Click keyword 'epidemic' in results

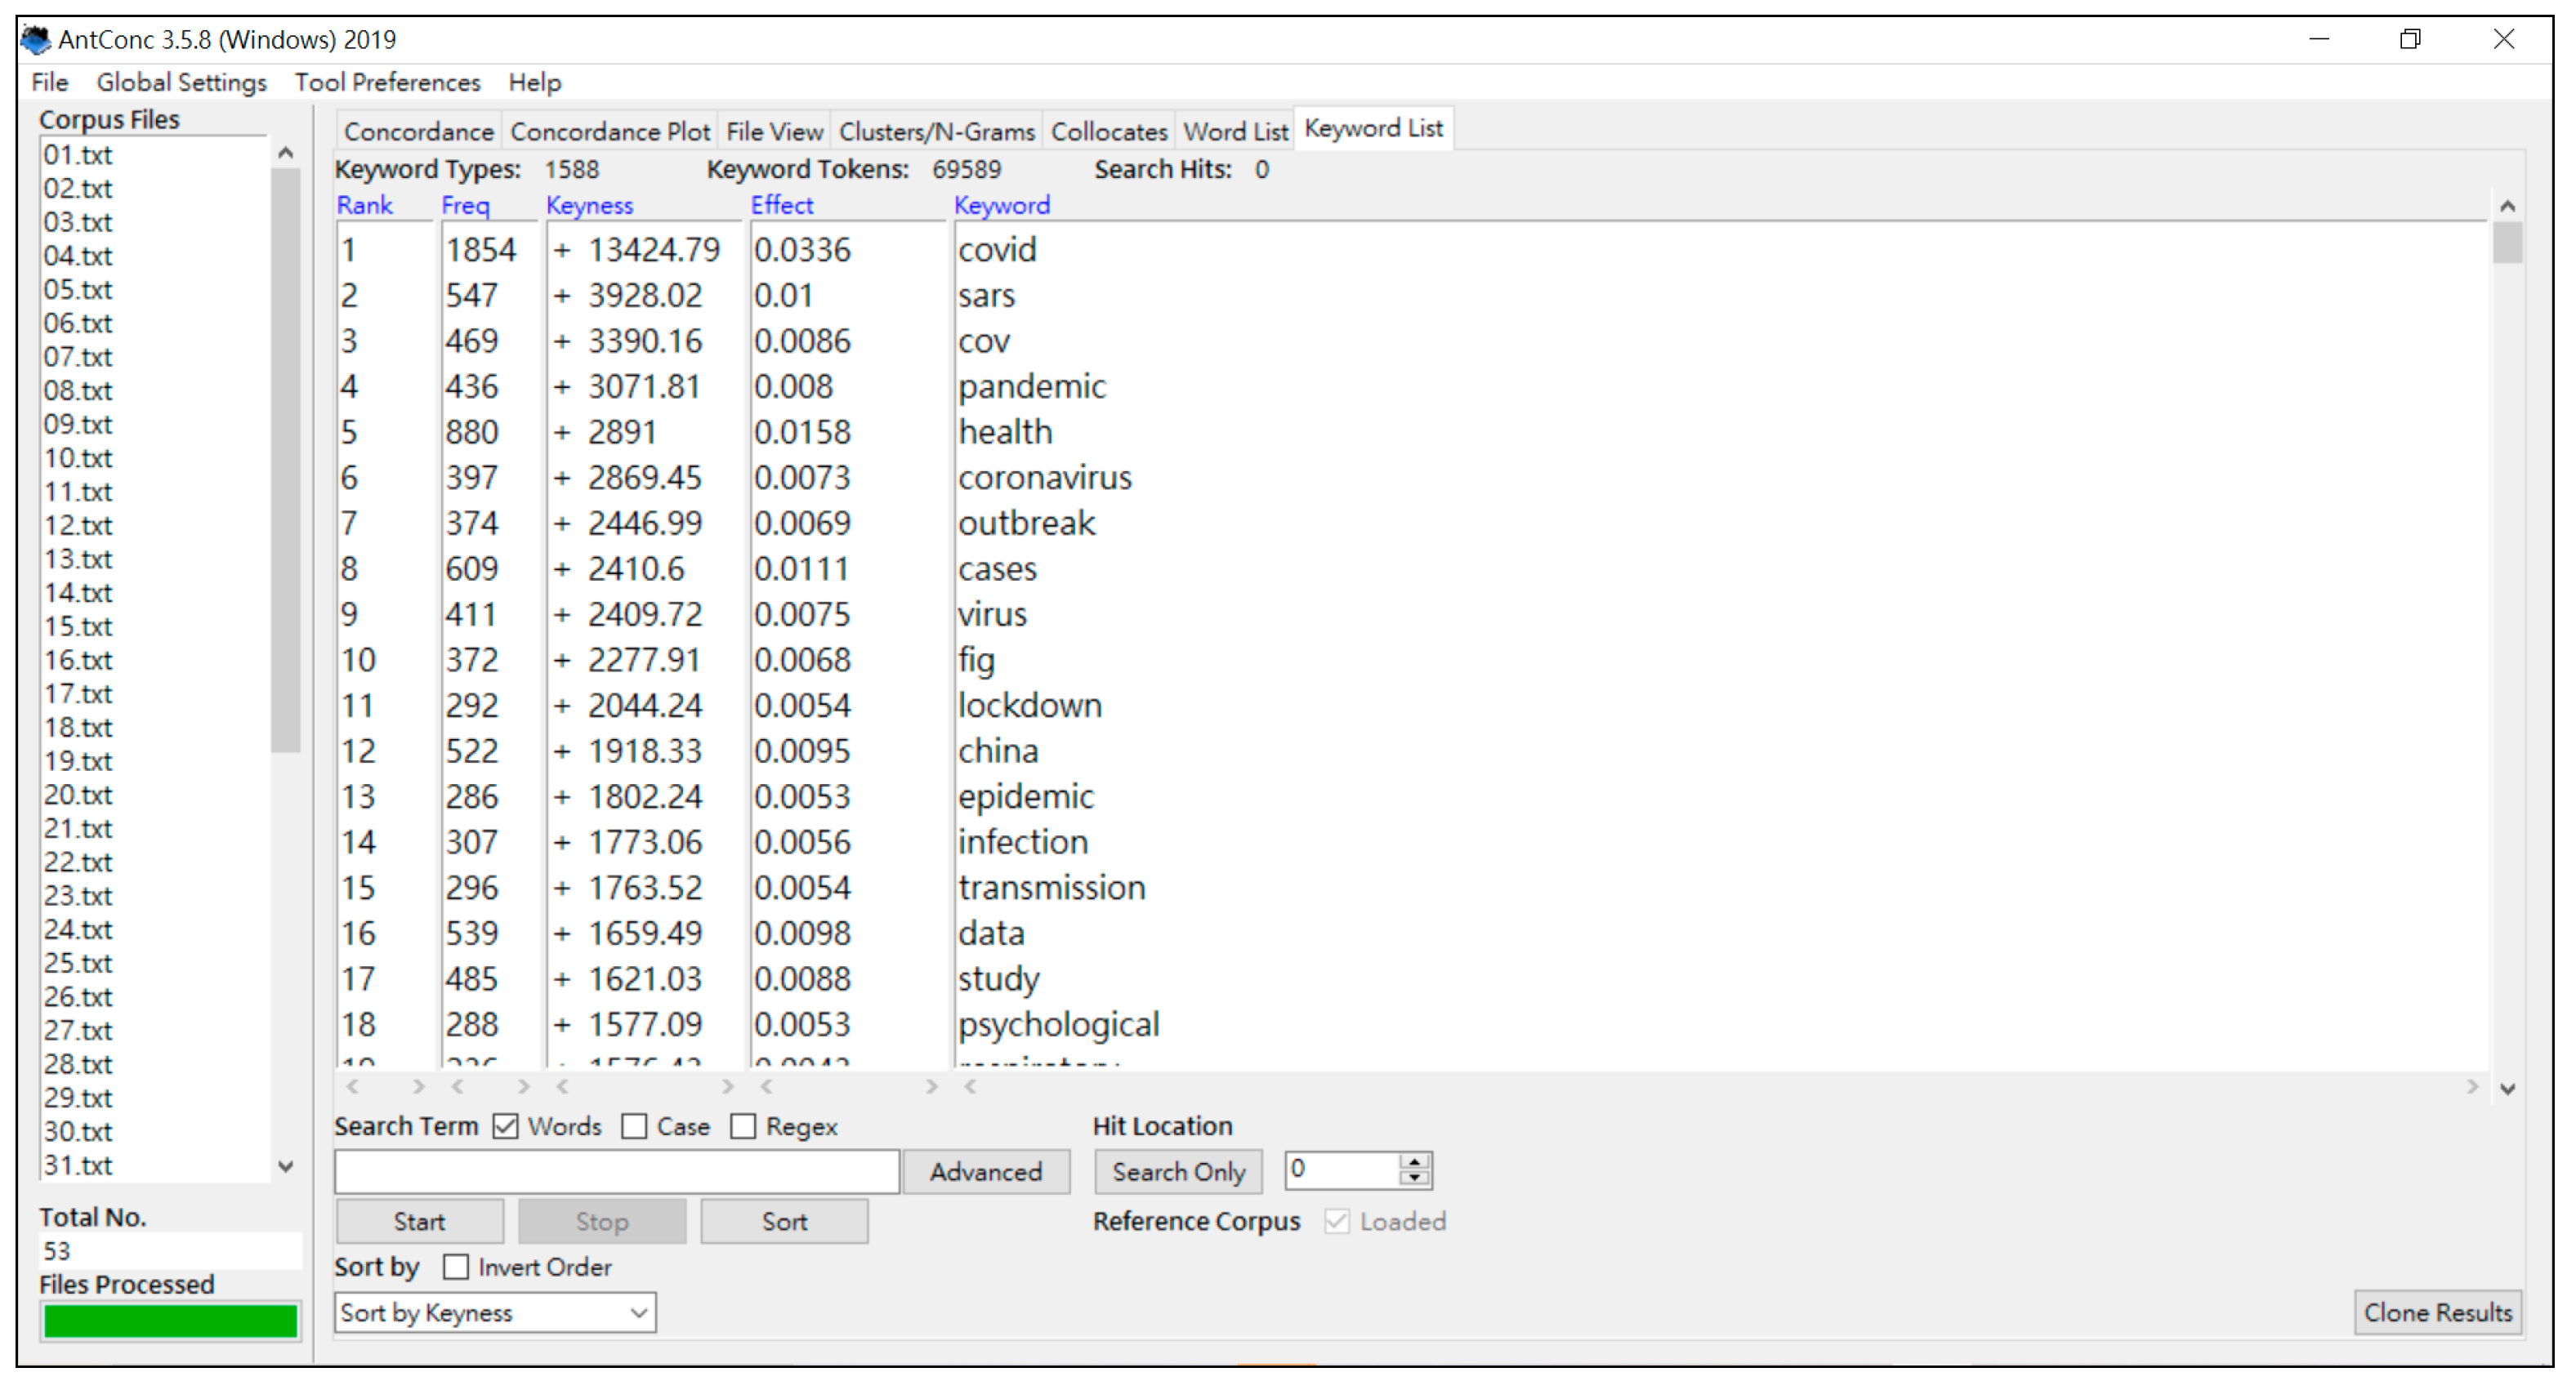[x=1026, y=796]
